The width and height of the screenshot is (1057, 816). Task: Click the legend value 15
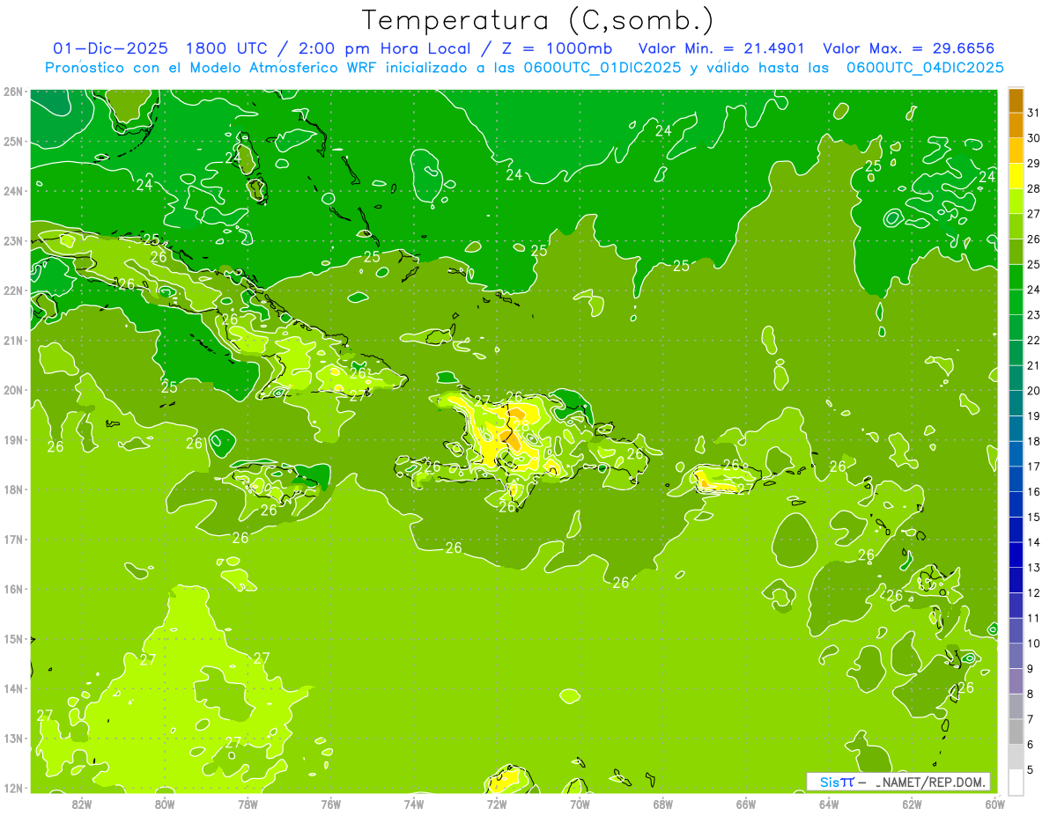pos(1033,517)
